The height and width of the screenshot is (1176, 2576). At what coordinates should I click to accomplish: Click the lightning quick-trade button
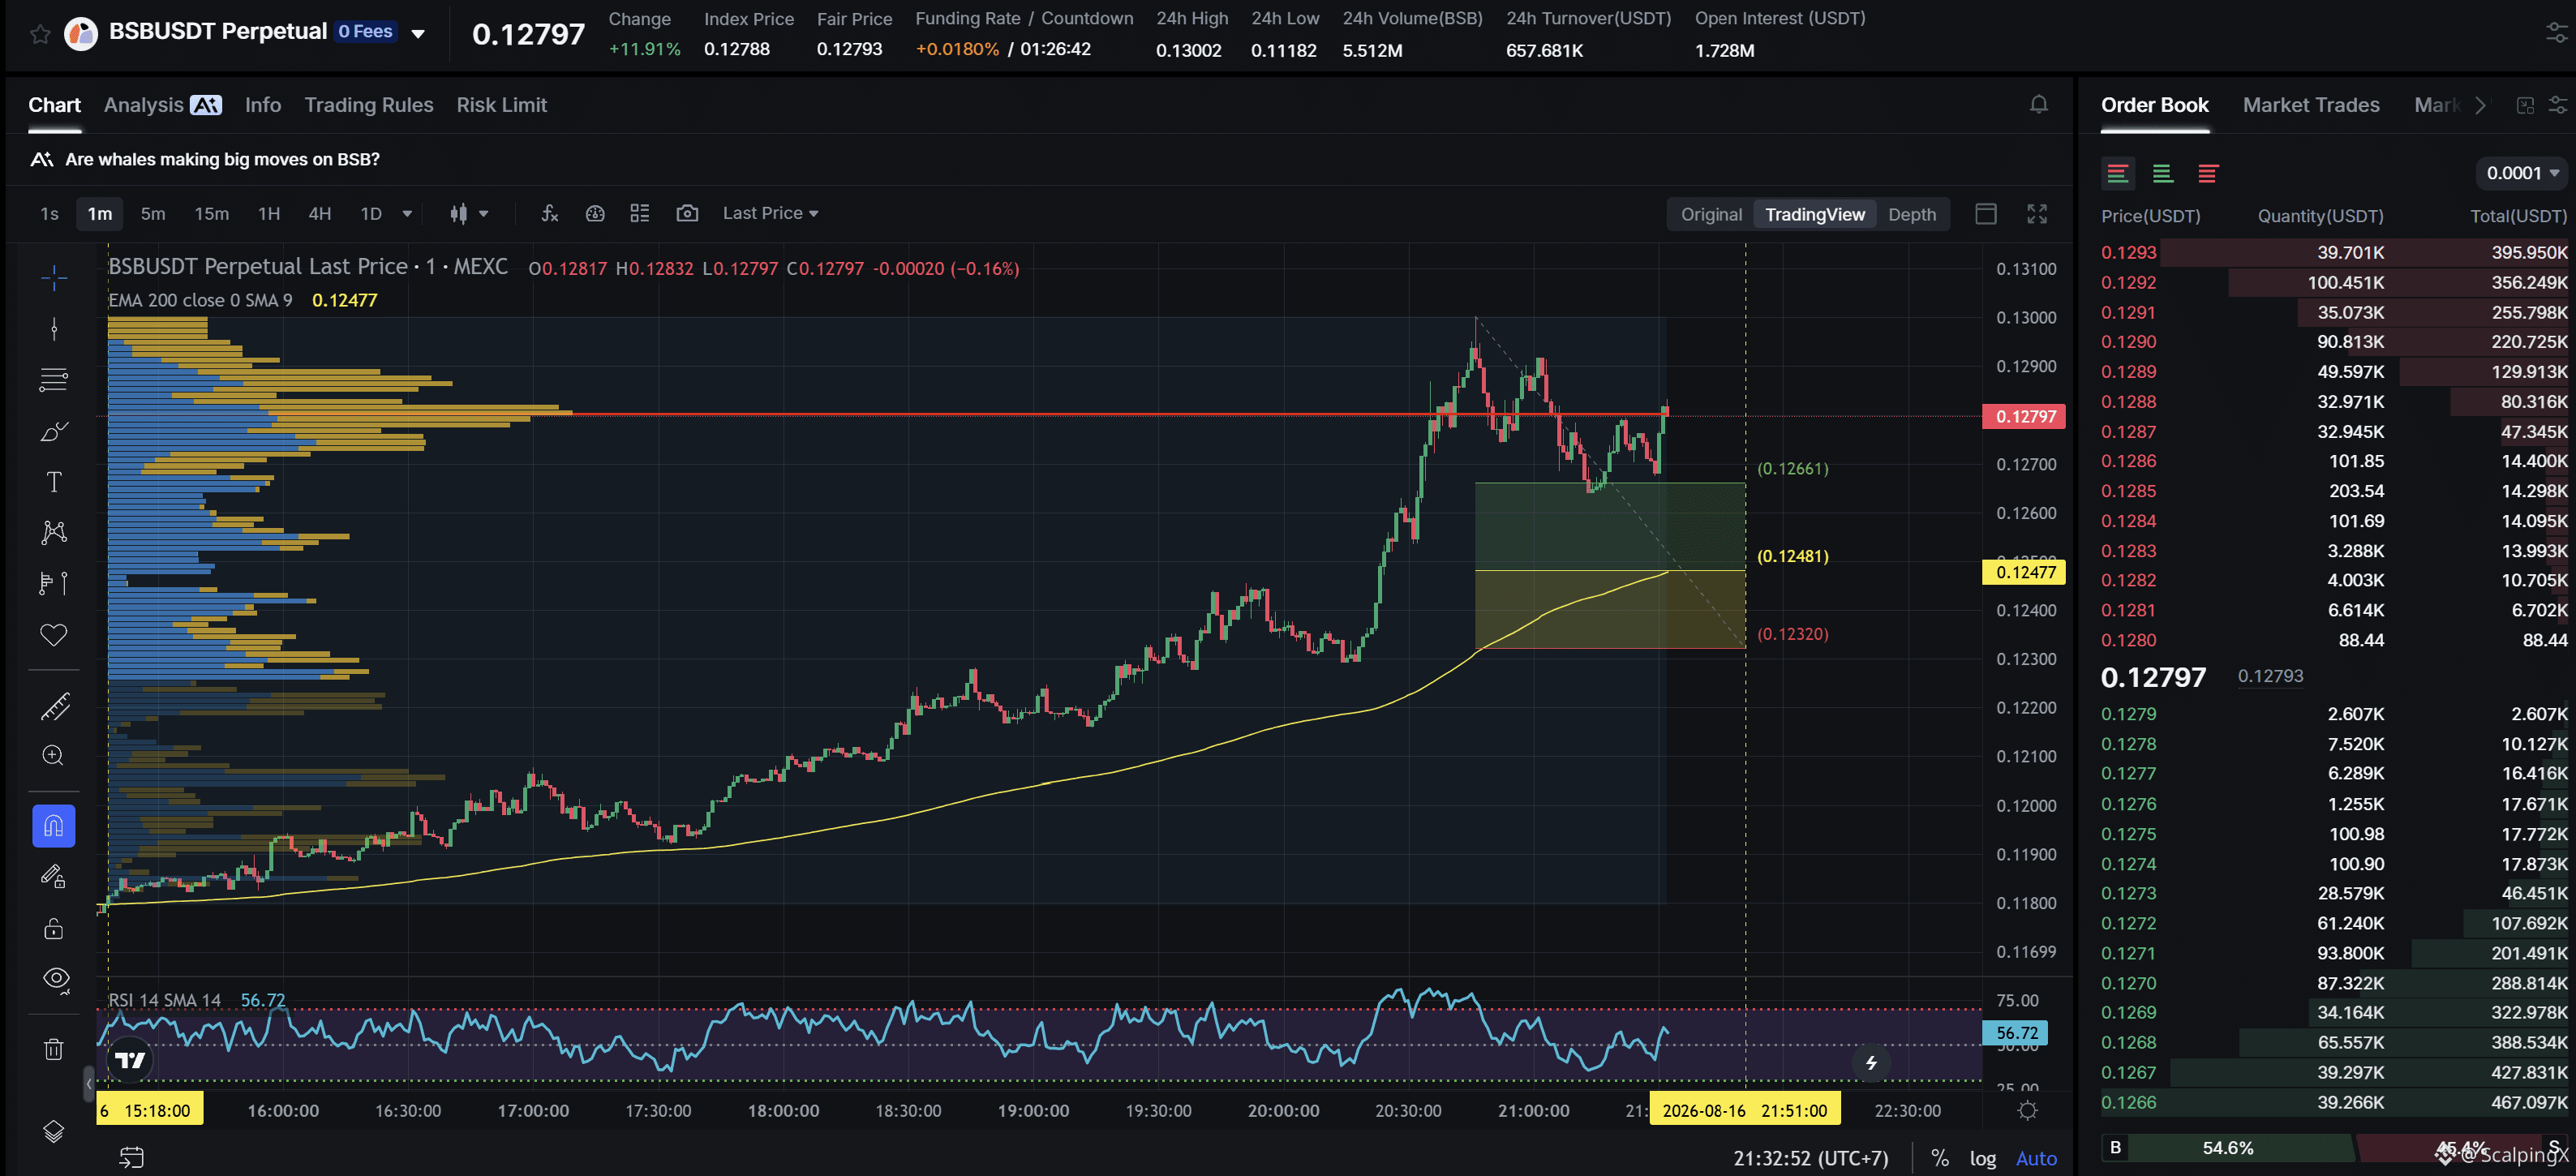click(1871, 1063)
